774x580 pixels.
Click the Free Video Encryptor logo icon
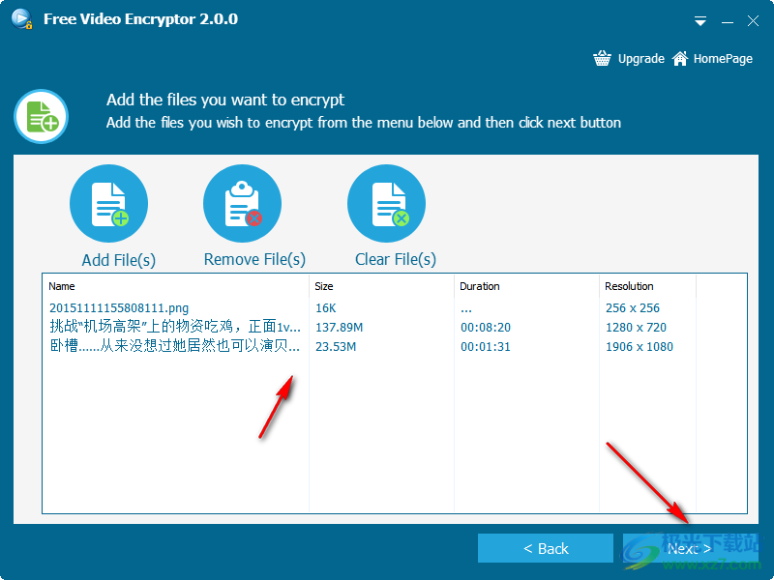[20, 18]
